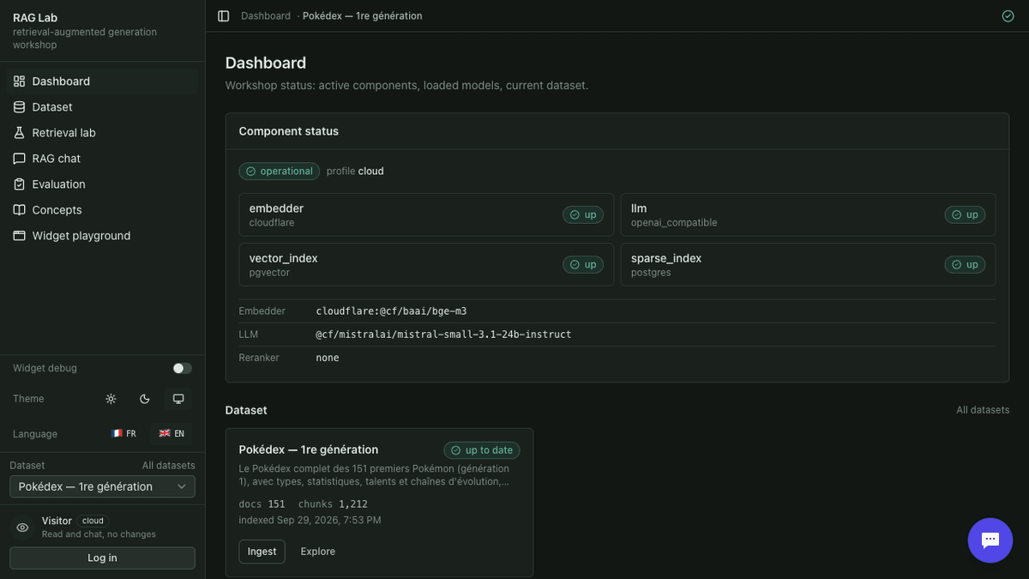Viewport: 1029px width, 579px height.
Task: Click the mistral-small-3.1-24b-instruct LLM value
Action: click(443, 335)
